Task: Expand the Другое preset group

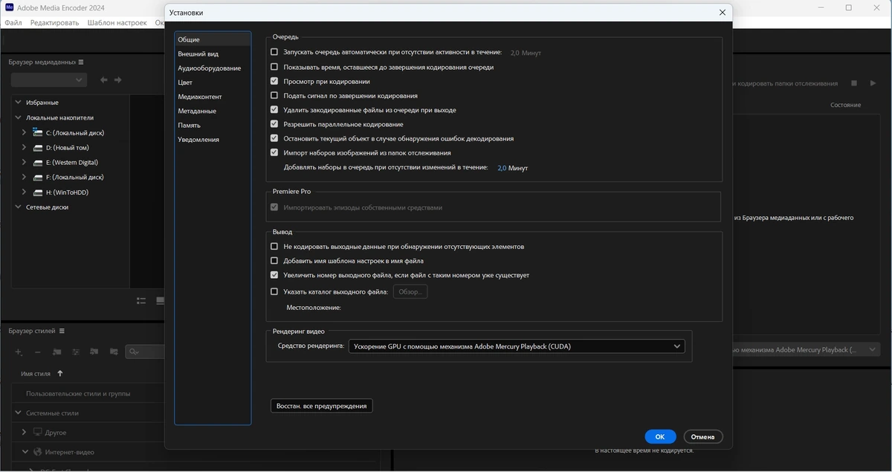Action: [x=25, y=432]
